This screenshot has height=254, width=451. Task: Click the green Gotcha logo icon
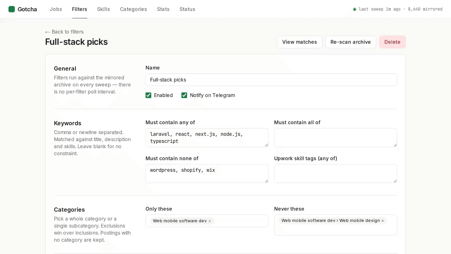pyautogui.click(x=12, y=9)
